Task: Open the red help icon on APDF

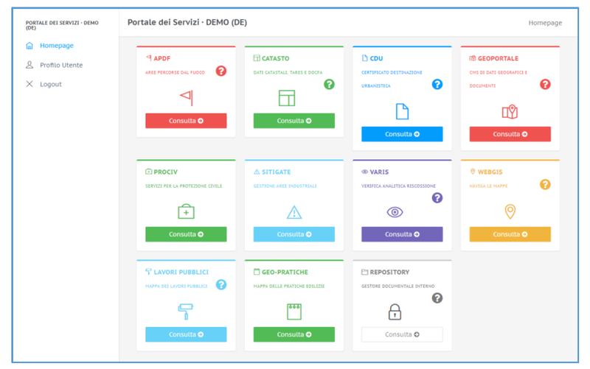Action: click(x=221, y=71)
